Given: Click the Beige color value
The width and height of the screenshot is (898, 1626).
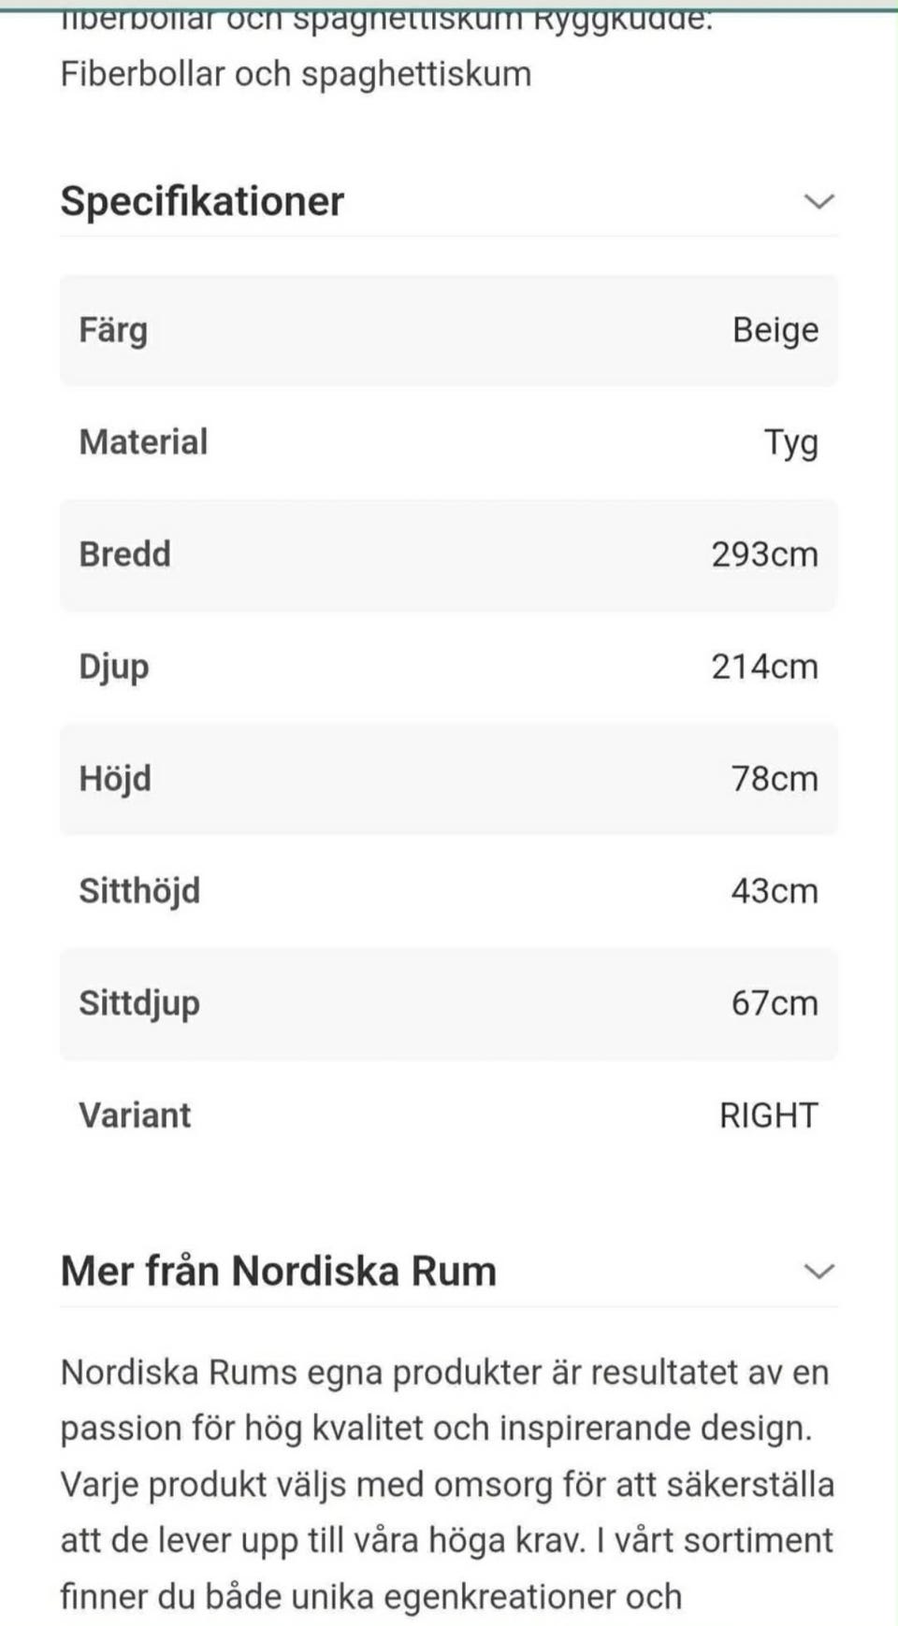Looking at the screenshot, I should point(775,330).
